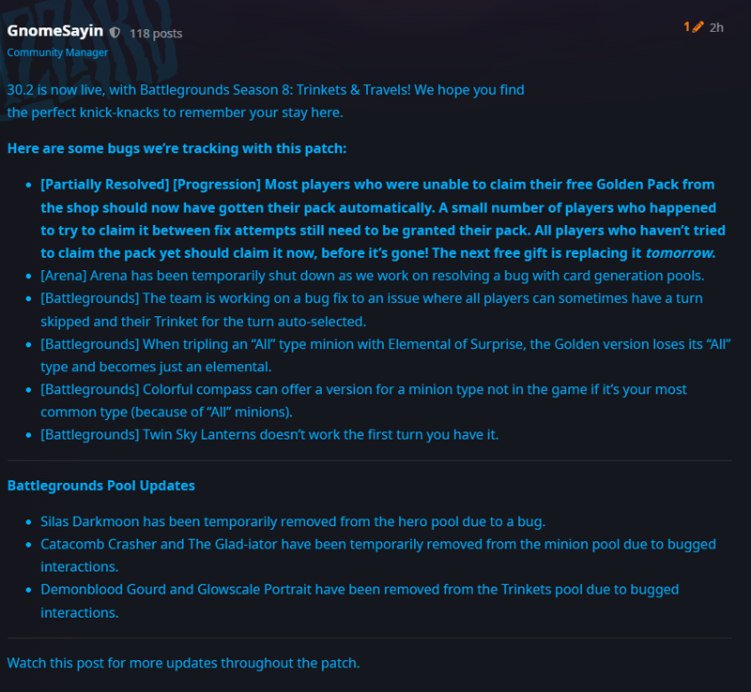The image size is (751, 692).
Task: Click the edit count number 1
Action: point(687,27)
